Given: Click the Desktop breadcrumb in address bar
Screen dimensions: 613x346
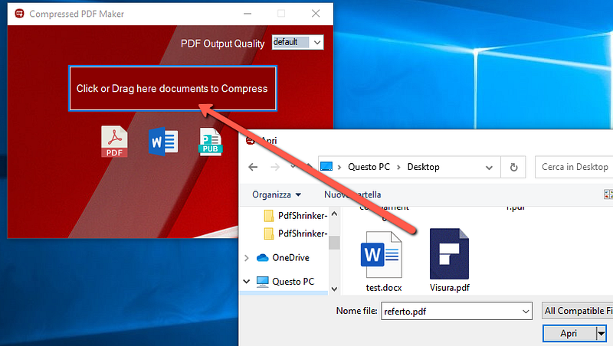Looking at the screenshot, I should point(424,167).
